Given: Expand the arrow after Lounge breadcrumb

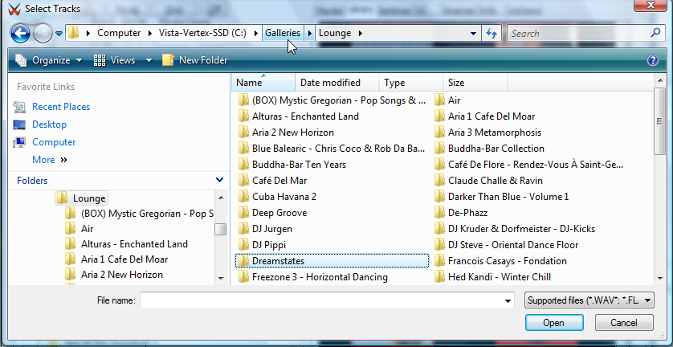Looking at the screenshot, I should 360,33.
